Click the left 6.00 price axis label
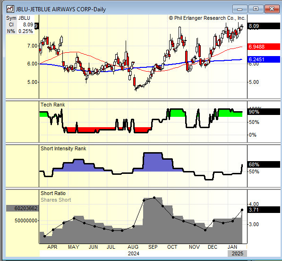This screenshot has width=282, height=261. click(x=32, y=64)
